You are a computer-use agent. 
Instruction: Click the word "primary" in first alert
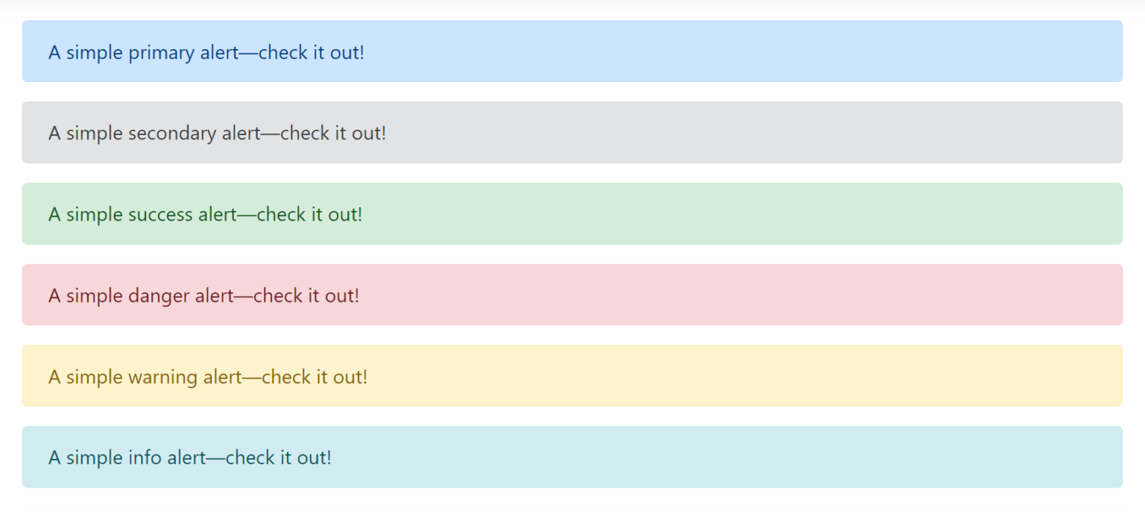point(161,54)
